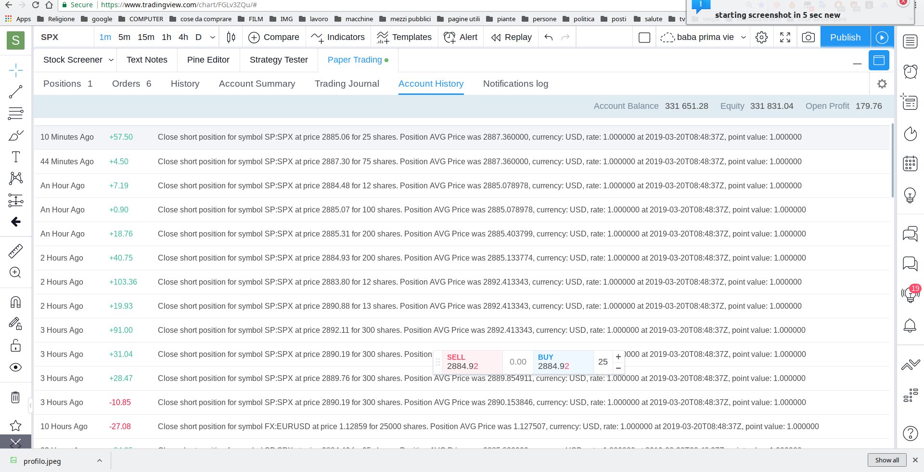Enter fullscreen mode
Image resolution: width=924 pixels, height=472 pixels.
click(785, 37)
